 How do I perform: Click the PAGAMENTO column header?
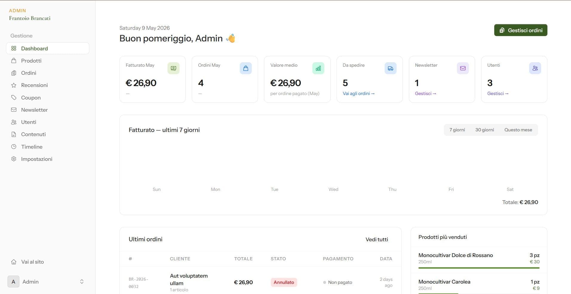[x=338, y=259]
